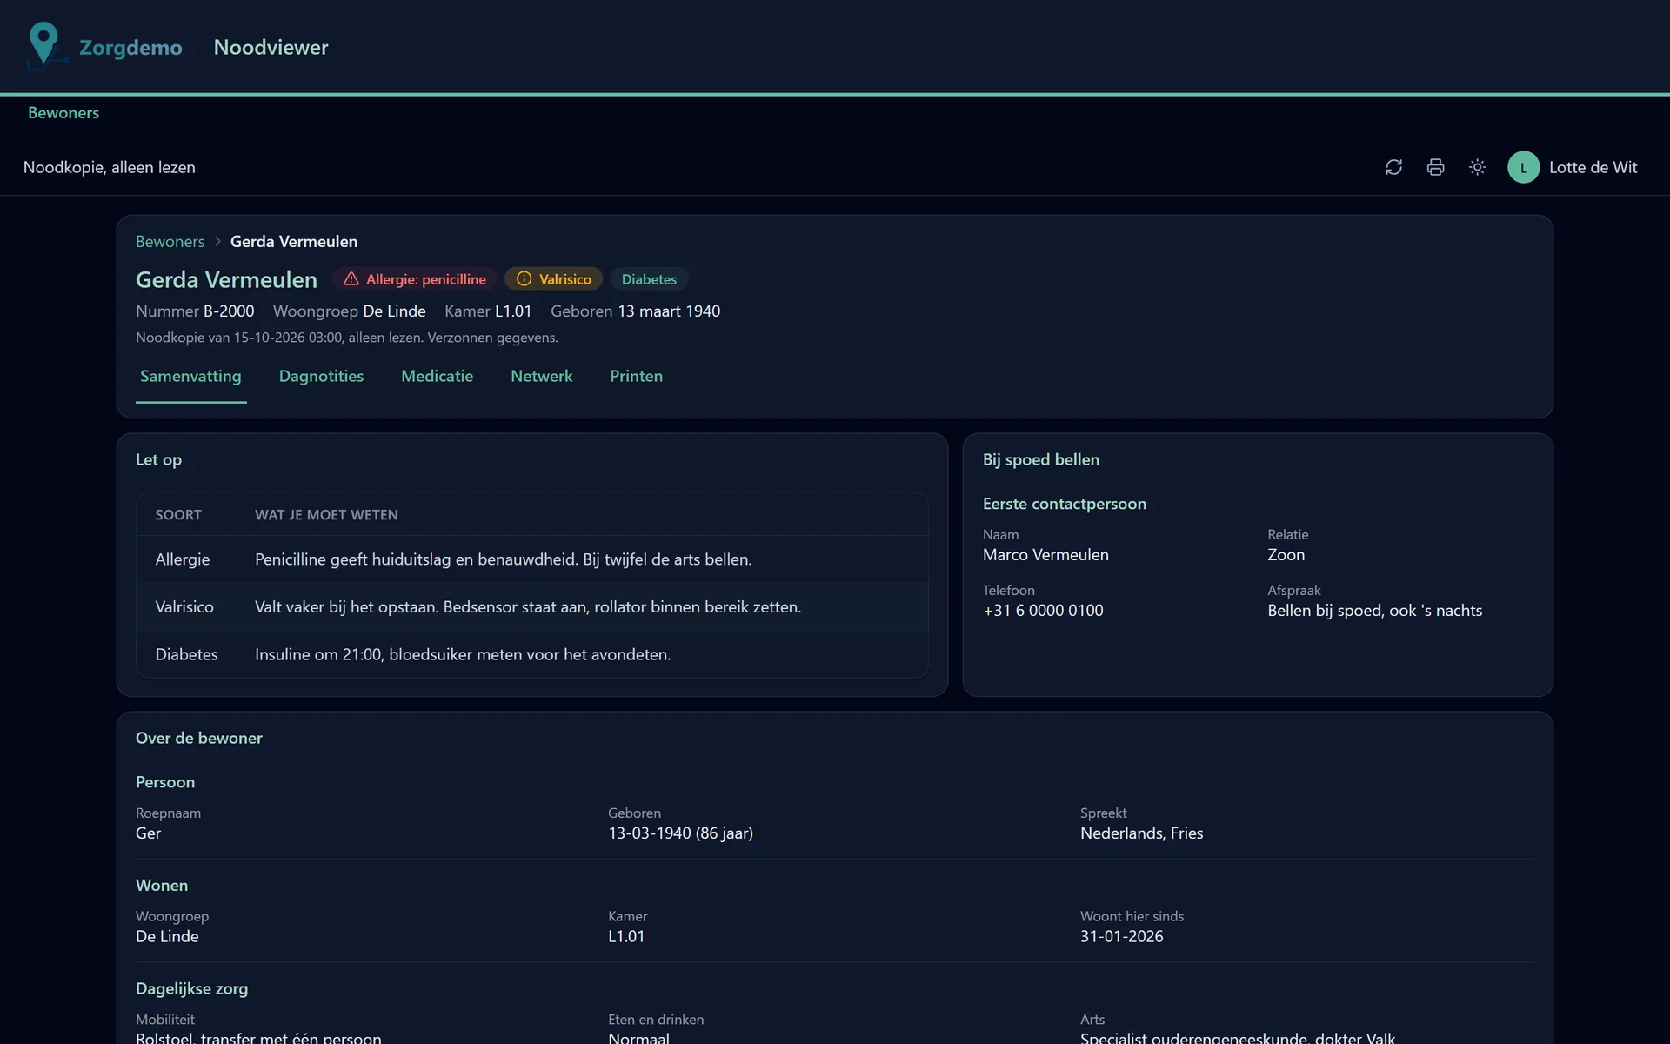Click Bewoners breadcrumb link
This screenshot has width=1670, height=1044.
tap(170, 241)
